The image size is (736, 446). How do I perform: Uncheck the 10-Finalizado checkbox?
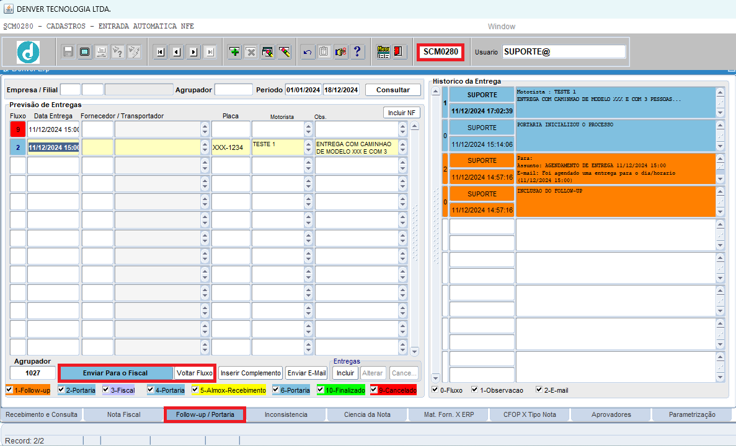click(320, 390)
